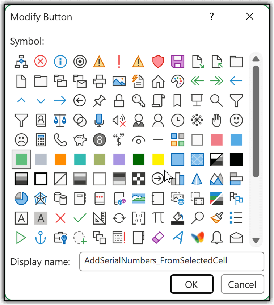Click OK to confirm button changes
This screenshot has width=274, height=305.
(x=191, y=284)
